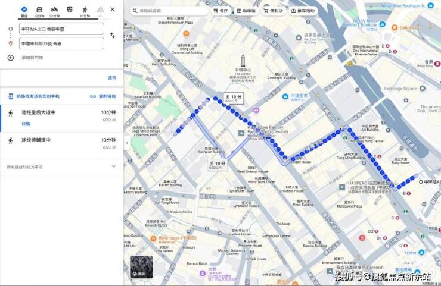Filter map by 咖啡馆 coffee chip

click(246, 11)
